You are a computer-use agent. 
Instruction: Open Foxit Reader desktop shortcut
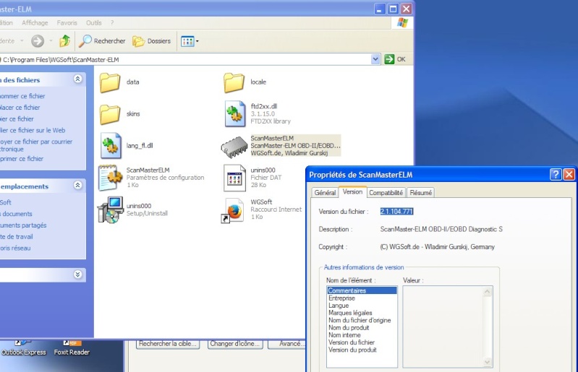(72, 348)
